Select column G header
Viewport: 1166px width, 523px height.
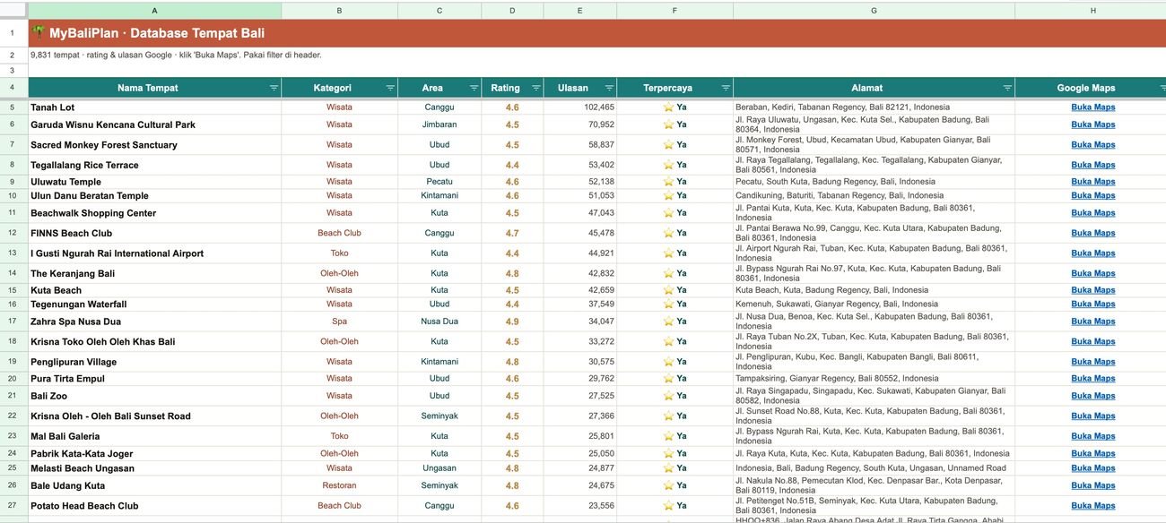(x=874, y=11)
